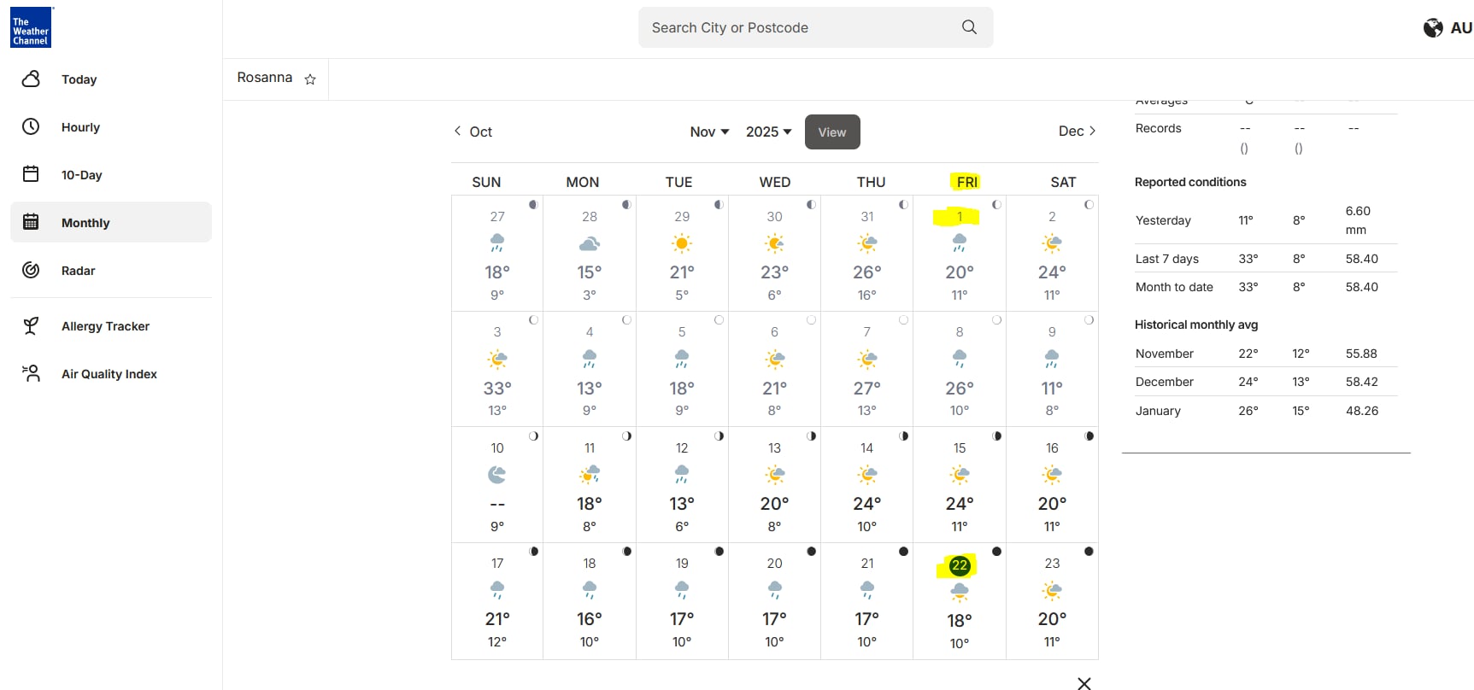
Task: Click the search magnifier icon
Action: pos(969,27)
